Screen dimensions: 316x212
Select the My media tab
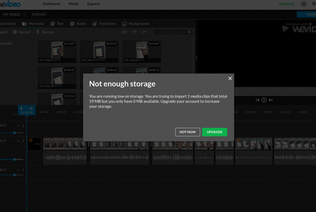click(33, 24)
